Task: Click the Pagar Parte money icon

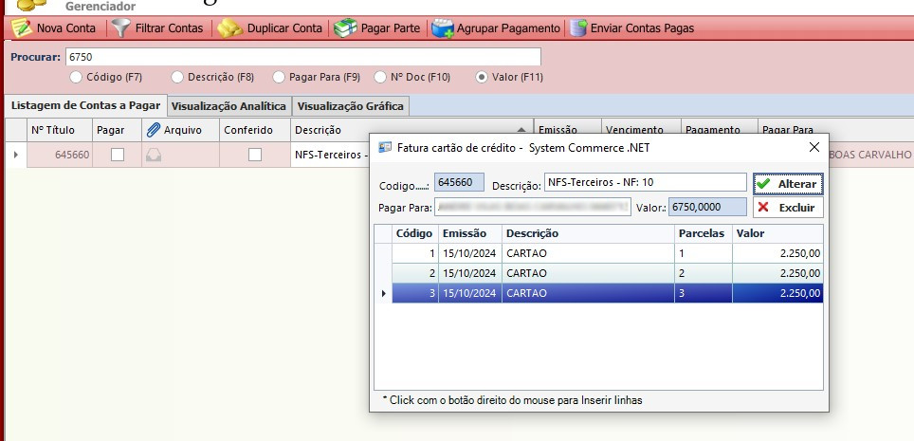Action: 345,28
